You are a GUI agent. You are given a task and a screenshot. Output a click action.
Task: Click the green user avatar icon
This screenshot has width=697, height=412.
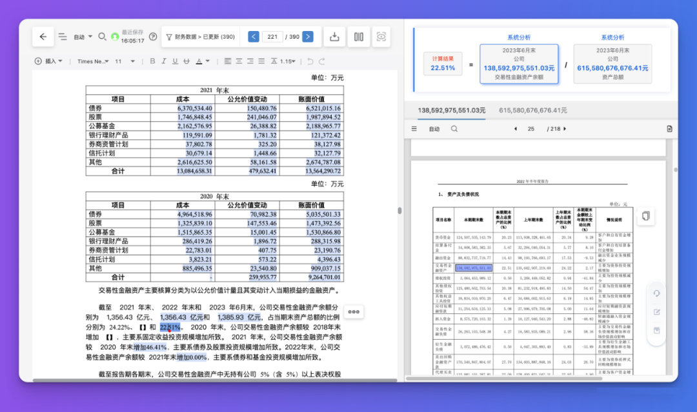coord(115,37)
